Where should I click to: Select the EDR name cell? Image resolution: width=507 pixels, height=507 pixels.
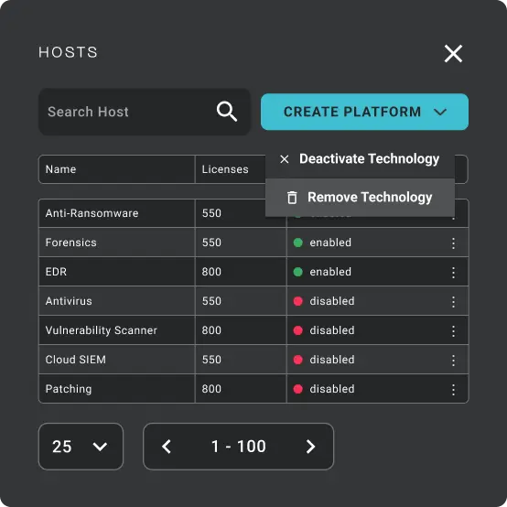tap(117, 272)
